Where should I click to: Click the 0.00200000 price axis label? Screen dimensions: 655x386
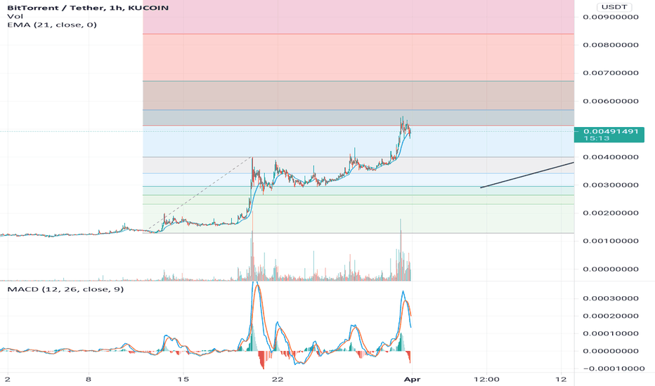point(611,213)
